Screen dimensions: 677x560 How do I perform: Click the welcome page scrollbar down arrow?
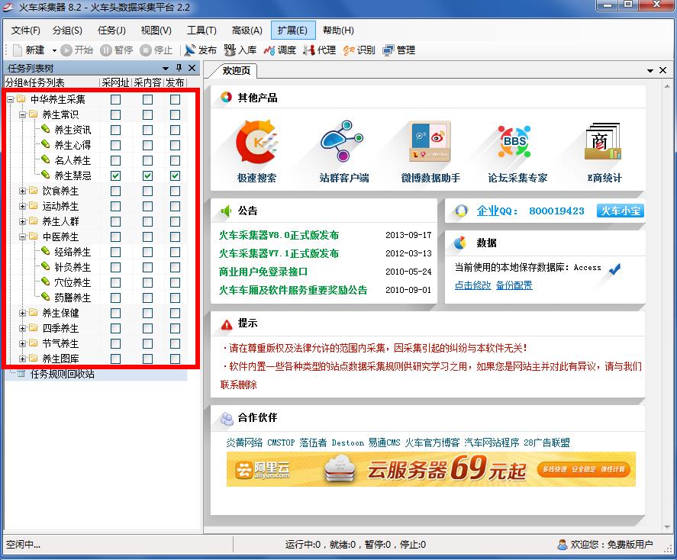point(668,527)
